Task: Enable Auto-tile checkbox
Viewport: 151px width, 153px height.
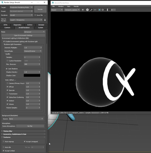Action: click(x=3, y=147)
